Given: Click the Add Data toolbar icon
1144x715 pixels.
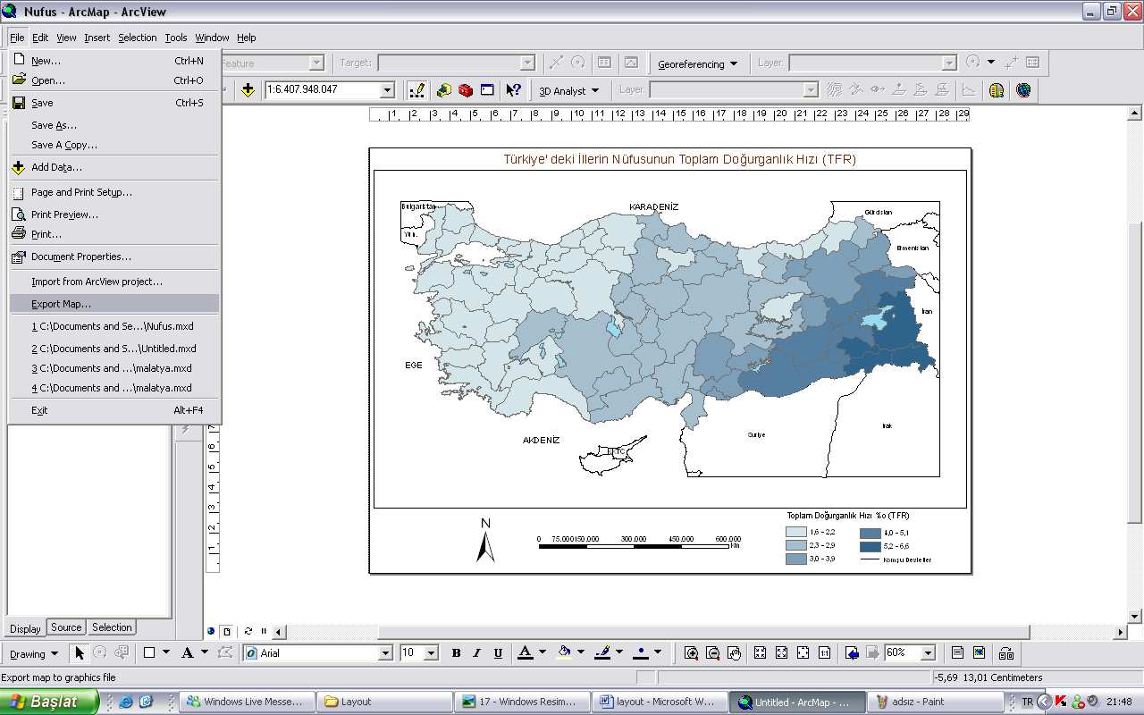Looking at the screenshot, I should [x=248, y=90].
